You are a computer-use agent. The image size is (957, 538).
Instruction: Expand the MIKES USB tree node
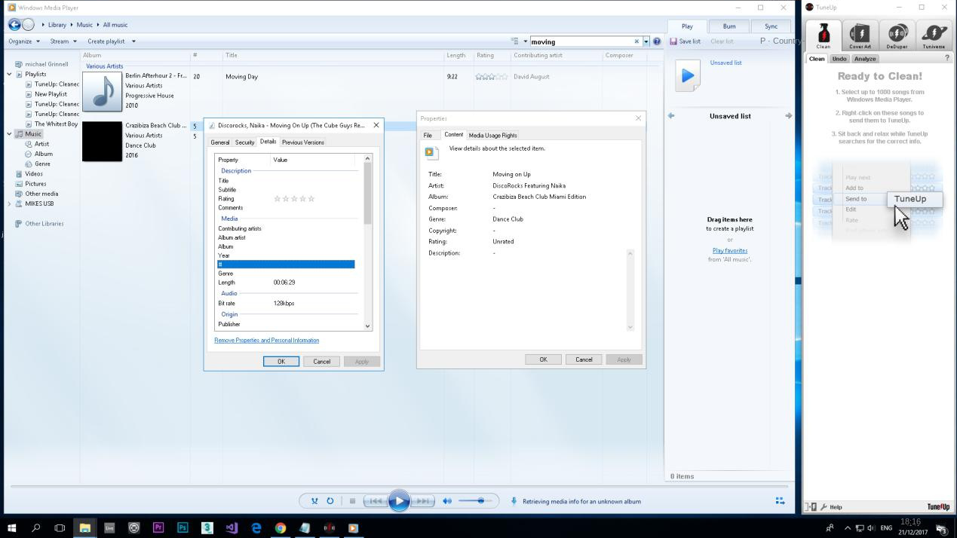point(9,203)
